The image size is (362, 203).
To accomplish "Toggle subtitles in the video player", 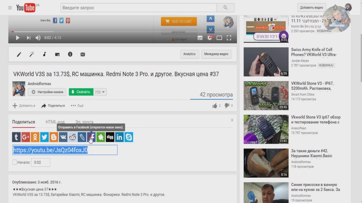I will click(x=200, y=38).
